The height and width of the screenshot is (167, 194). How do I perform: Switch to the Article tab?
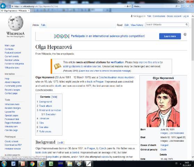point(35,25)
